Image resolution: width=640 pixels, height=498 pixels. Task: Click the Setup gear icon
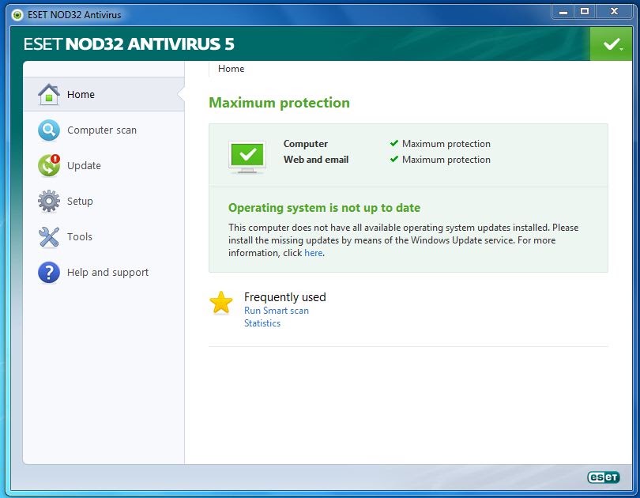coord(49,201)
